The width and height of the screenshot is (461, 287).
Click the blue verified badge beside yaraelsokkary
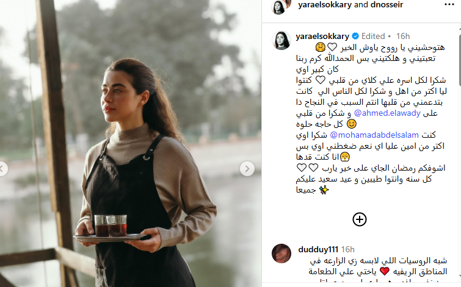point(355,36)
